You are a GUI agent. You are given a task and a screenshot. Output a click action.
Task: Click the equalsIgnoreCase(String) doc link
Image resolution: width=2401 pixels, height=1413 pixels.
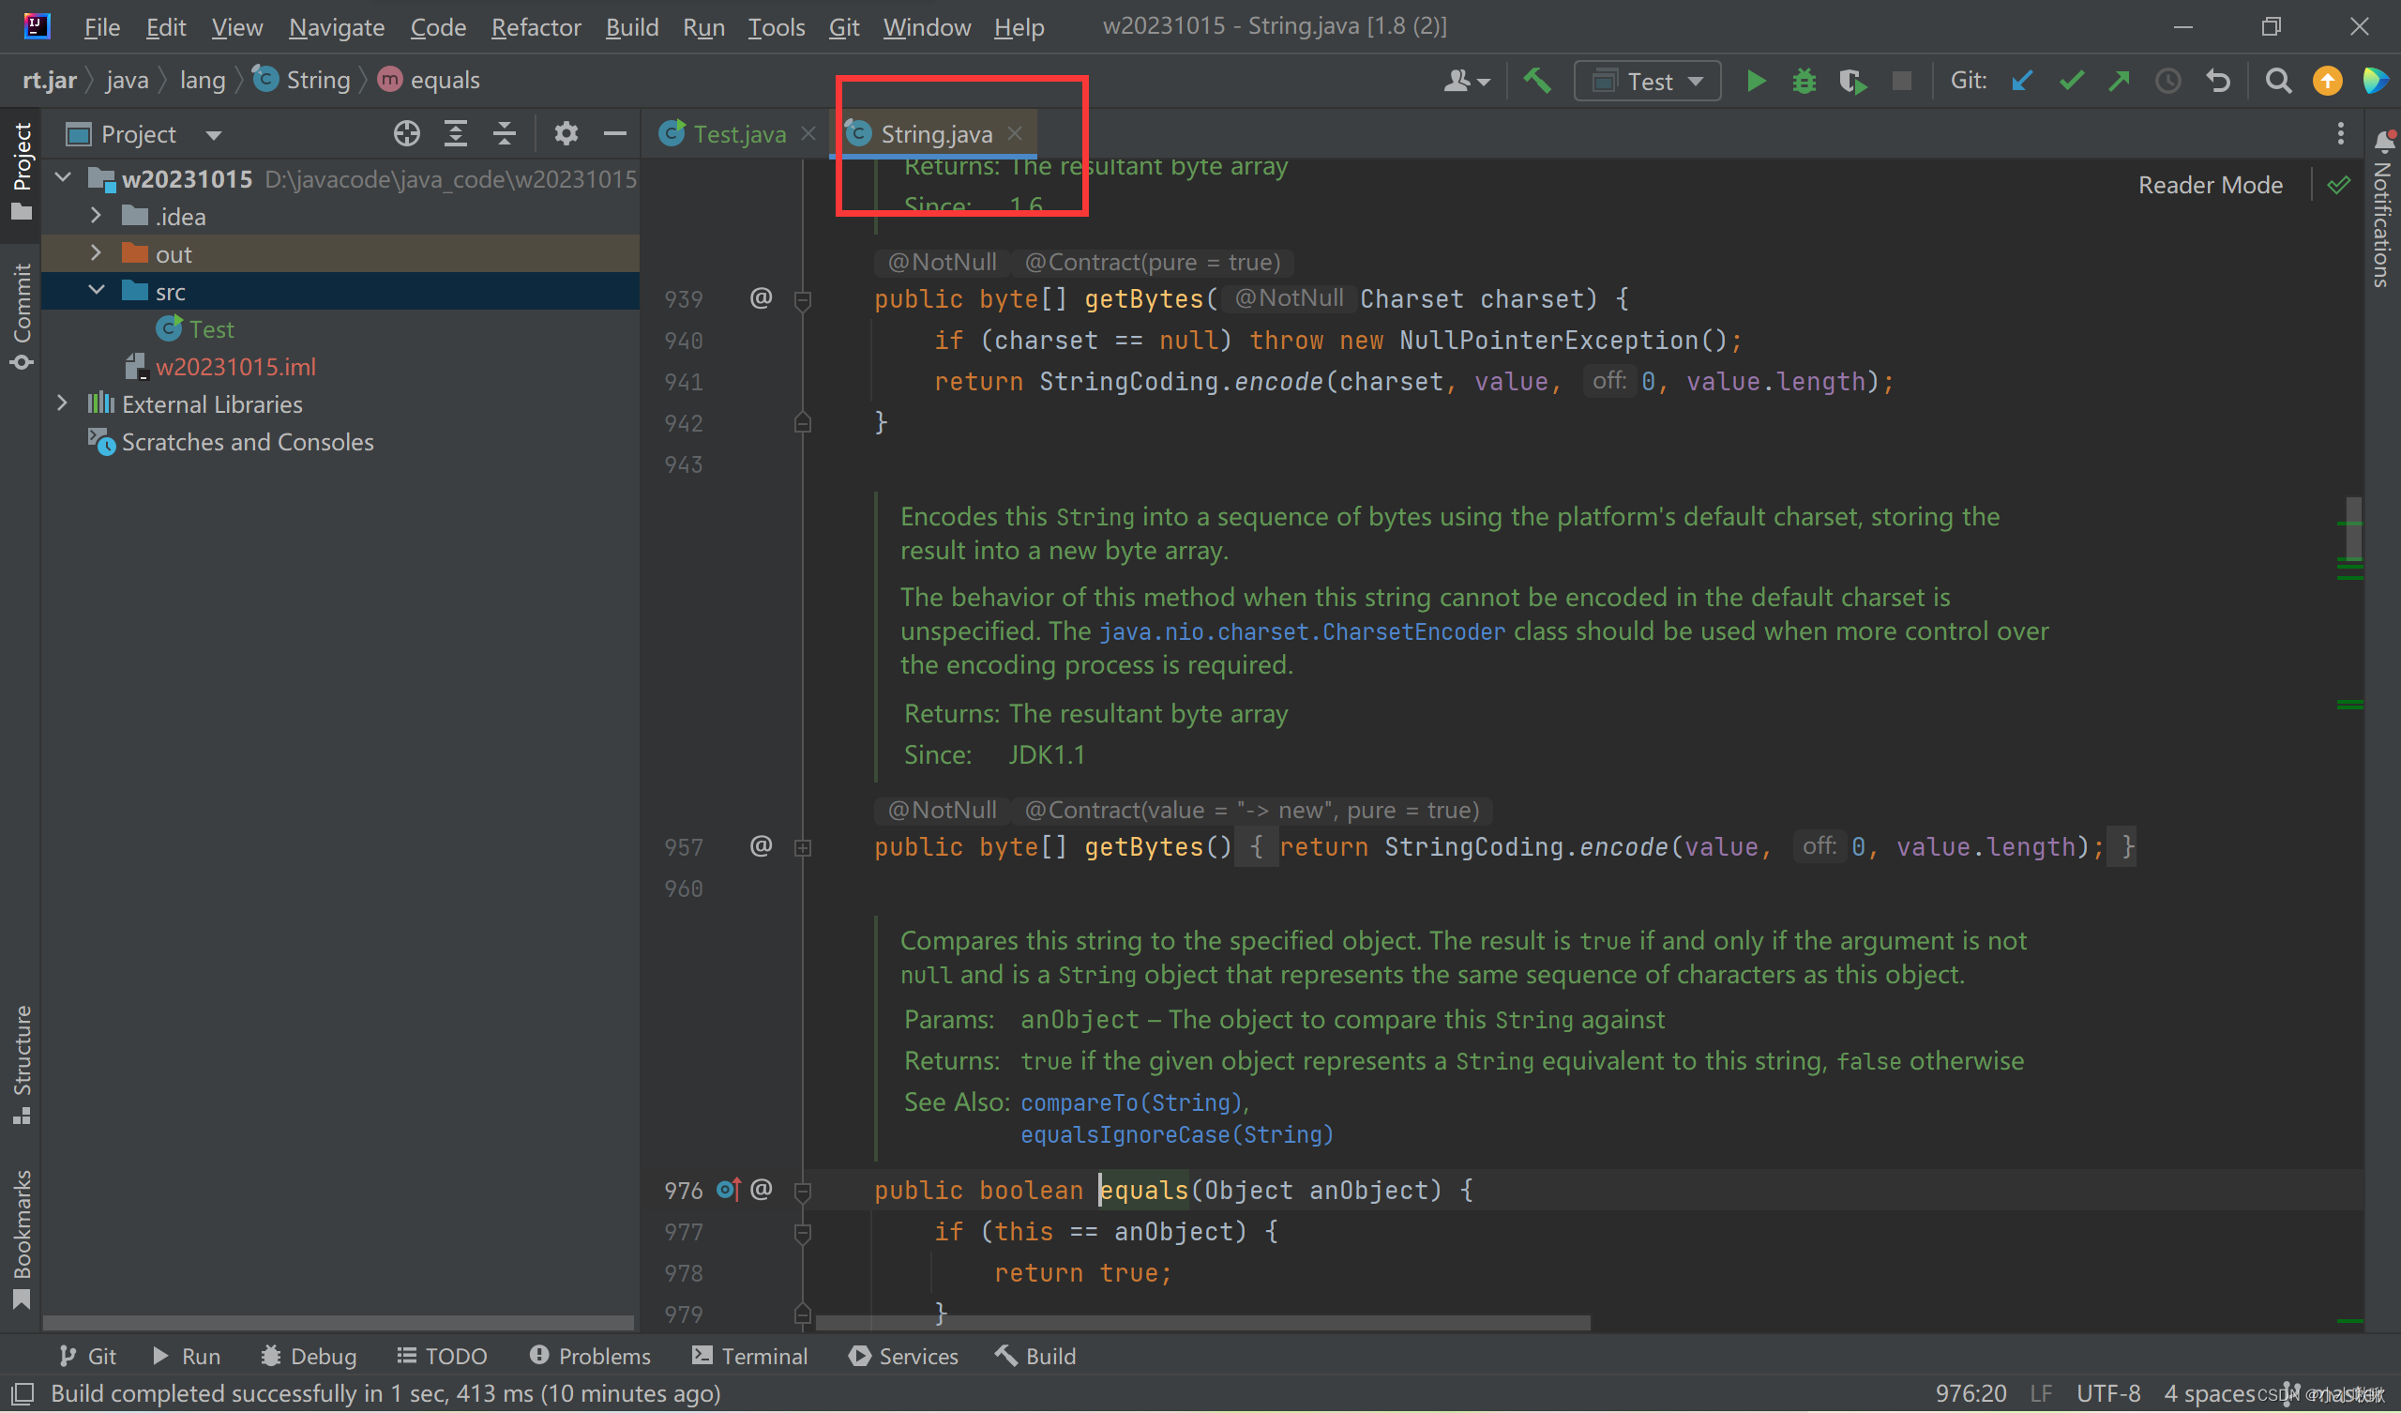tap(1176, 1134)
